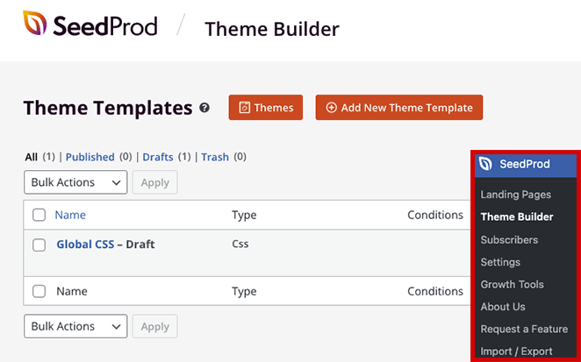Sort by the Name column header
Image resolution: width=581 pixels, height=362 pixels.
70,215
